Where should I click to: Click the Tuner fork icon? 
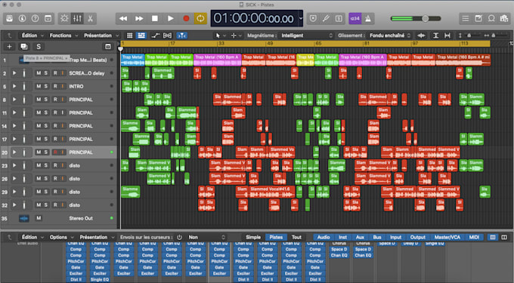(326, 19)
